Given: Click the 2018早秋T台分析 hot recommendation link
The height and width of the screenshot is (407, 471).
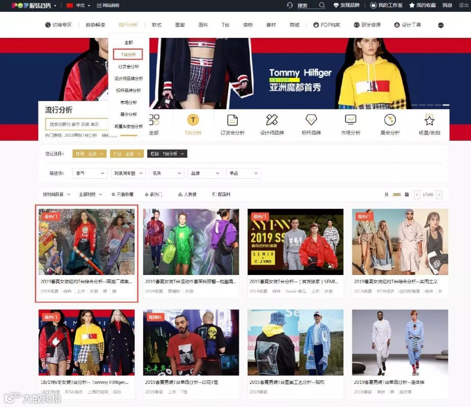Looking at the screenshot, I should pos(81,136).
